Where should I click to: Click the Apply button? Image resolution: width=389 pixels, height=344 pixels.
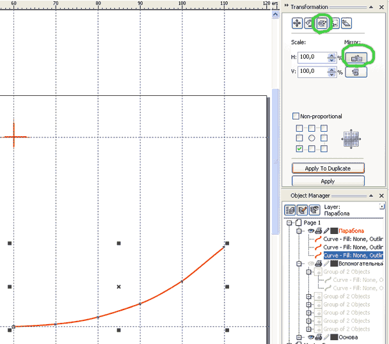(328, 181)
